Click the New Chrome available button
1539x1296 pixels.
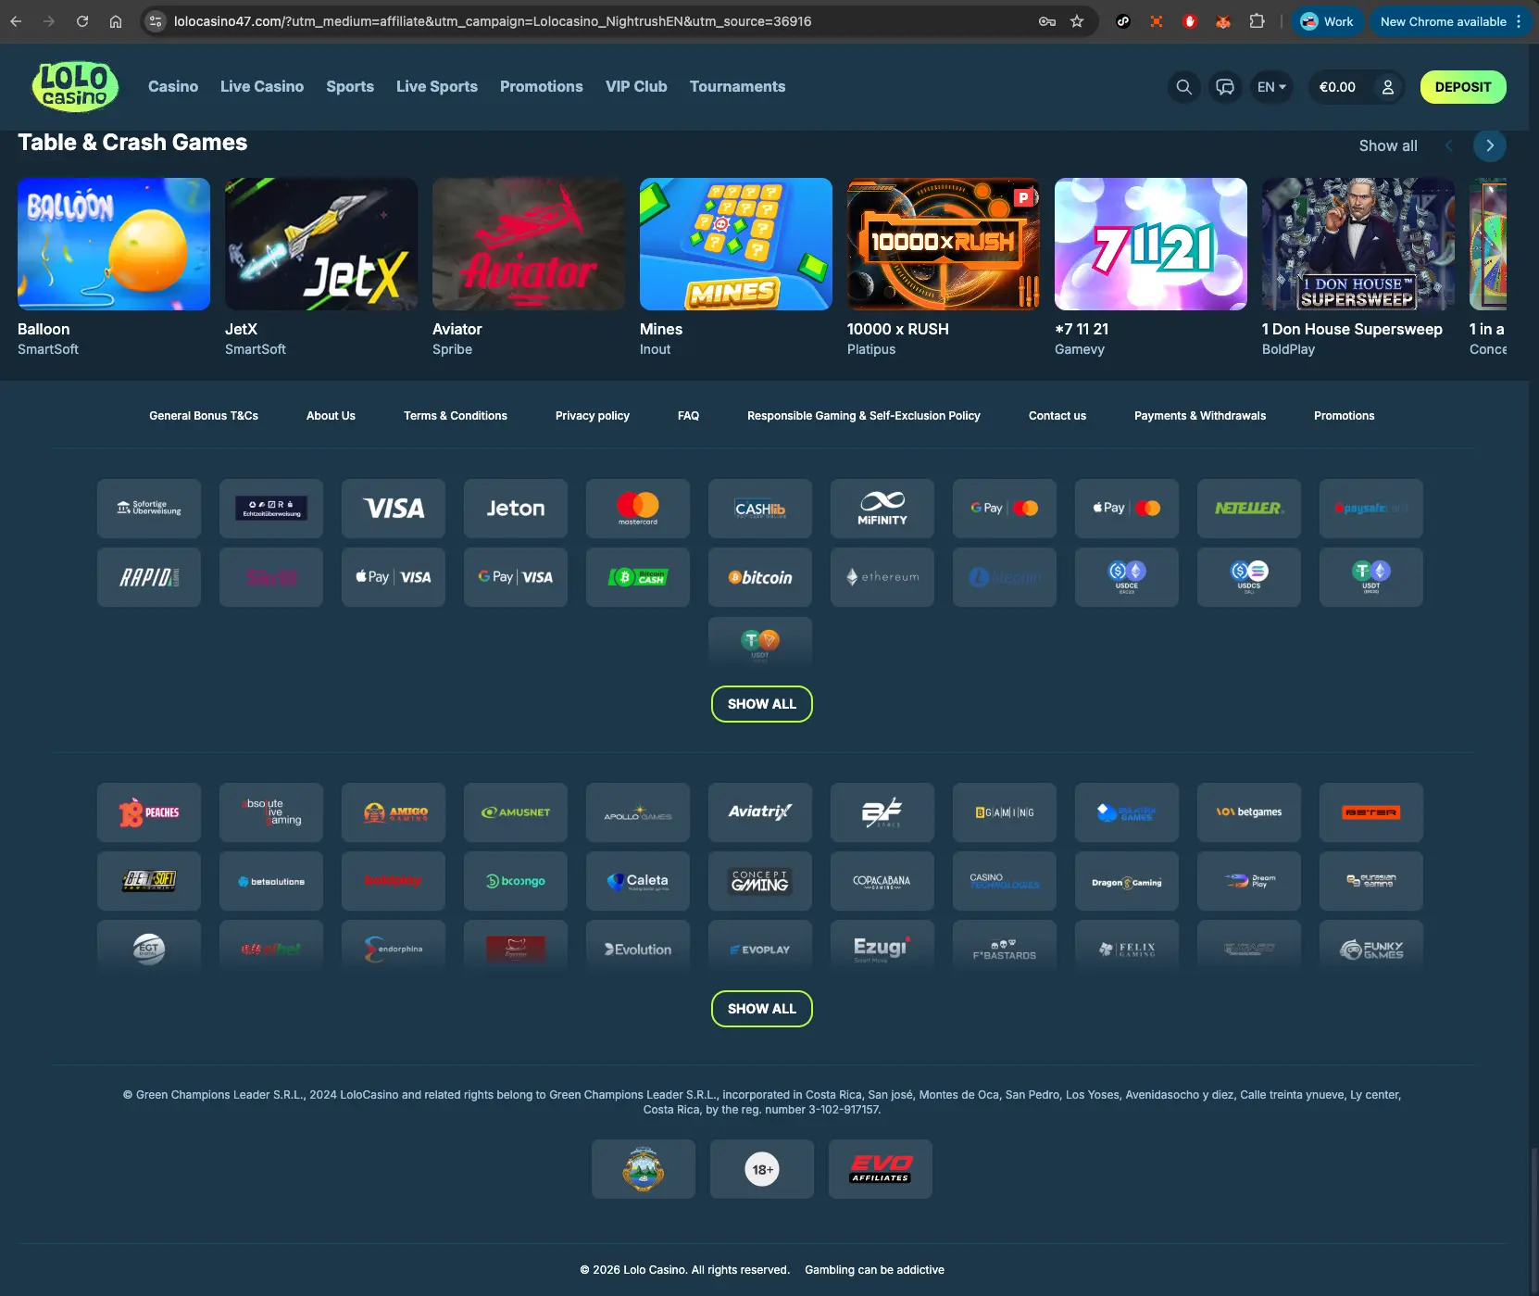point(1443,21)
